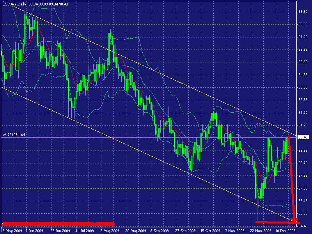Click the 7 Jun 2009 date label
The height and width of the screenshot is (234, 312).
34,231
